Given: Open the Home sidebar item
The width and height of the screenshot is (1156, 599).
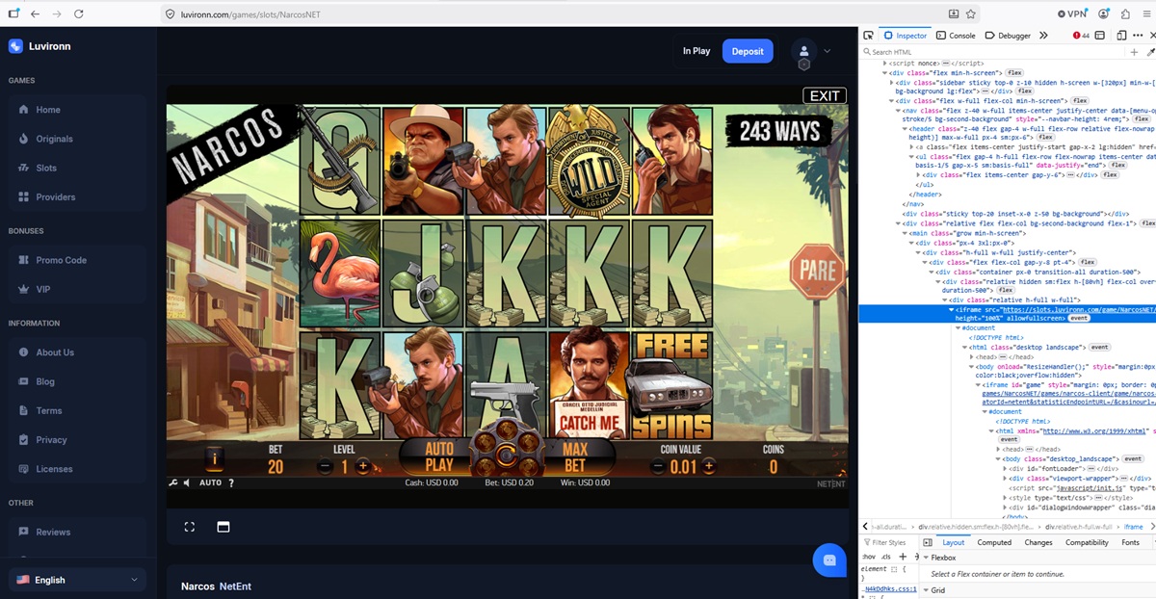Looking at the screenshot, I should tap(77, 110).
